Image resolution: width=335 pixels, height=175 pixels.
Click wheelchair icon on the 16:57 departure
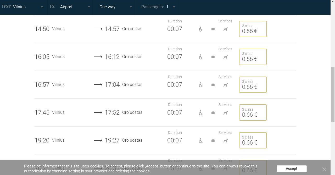pyautogui.click(x=200, y=85)
